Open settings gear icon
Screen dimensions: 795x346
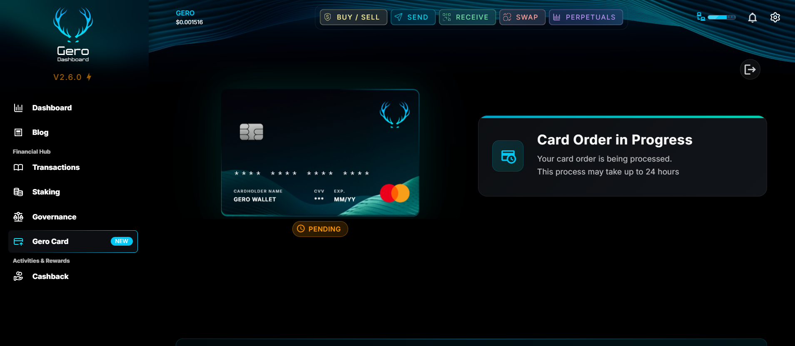[775, 17]
